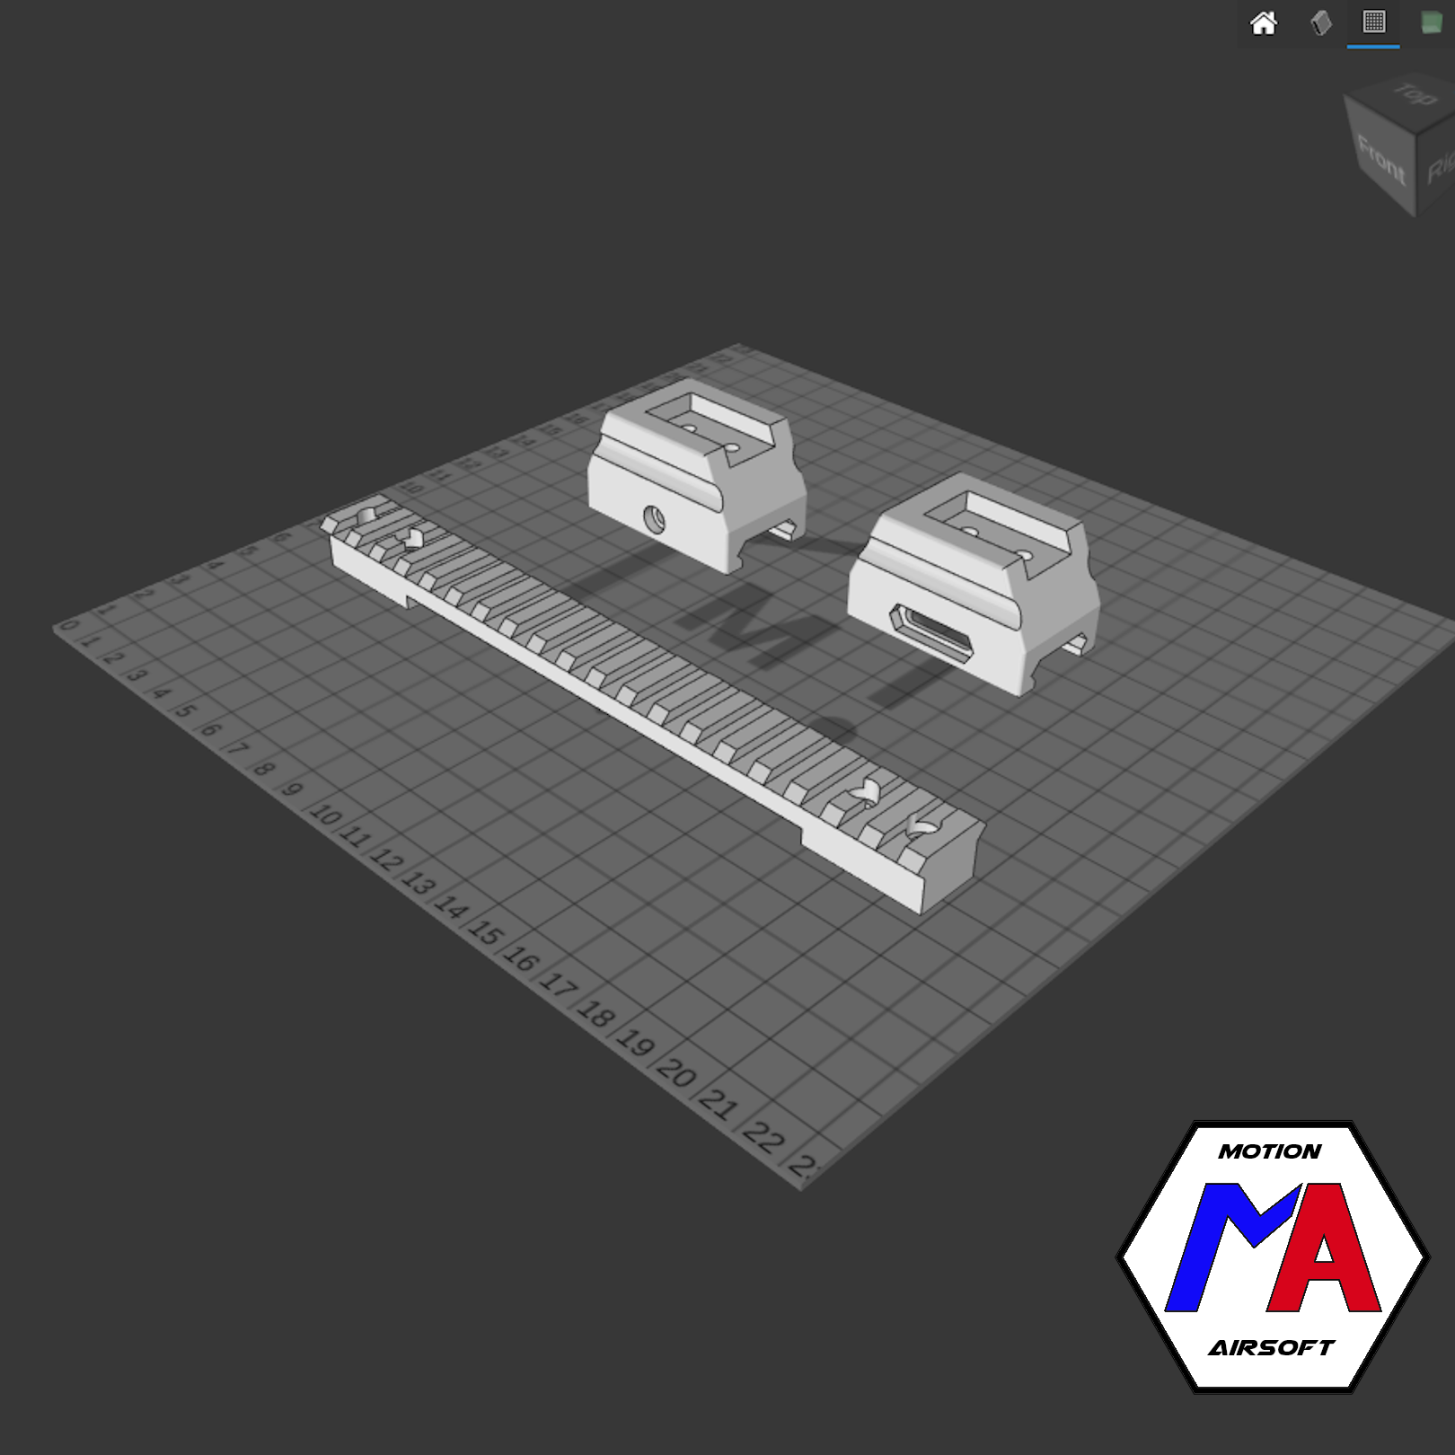
Task: Click the round hole on the left mount
Action: coord(655,518)
